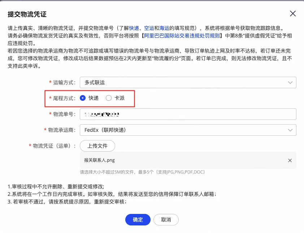The image size is (304, 233).
Task: Click the 上传文件 button
Action: (x=97, y=146)
